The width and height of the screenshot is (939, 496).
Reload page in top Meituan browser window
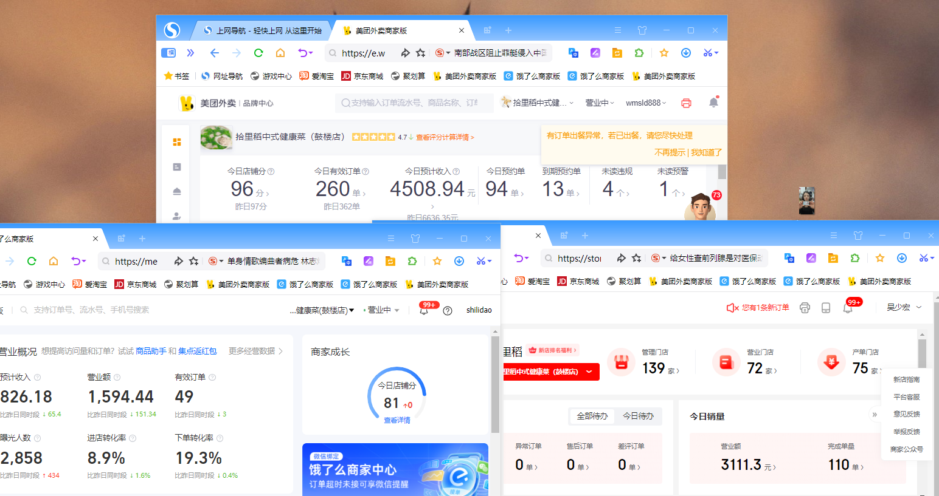258,53
